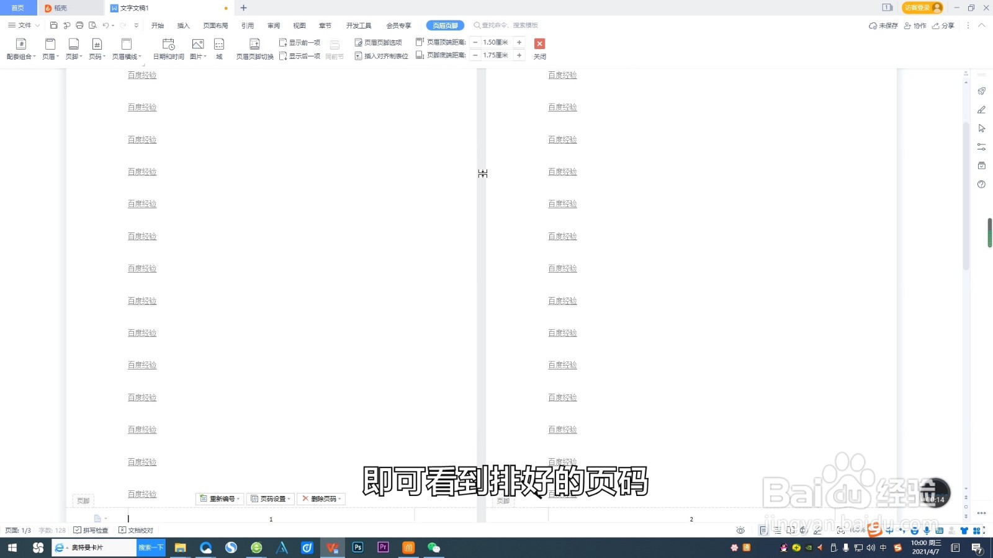993x558 pixels.
Task: Click the save icon in the quick toolbar
Action: point(54,25)
